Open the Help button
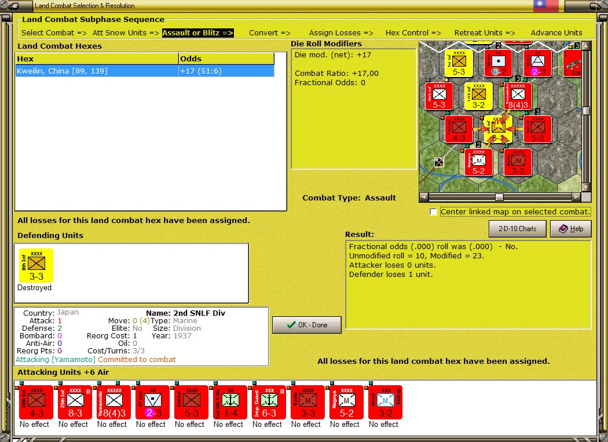The image size is (608, 442). (x=571, y=229)
